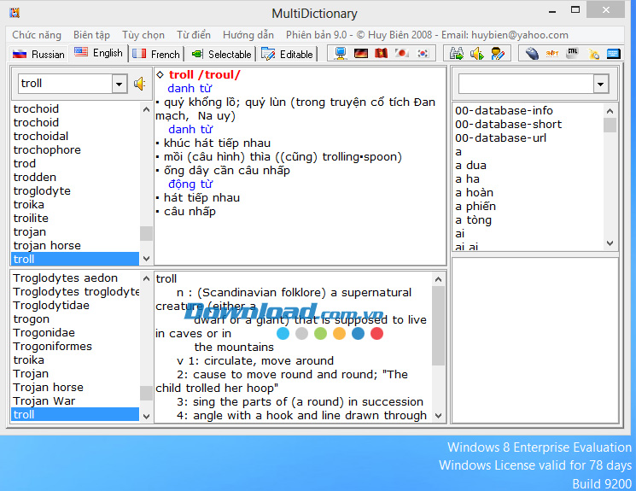Click the mouse icon in toolbar
Image resolution: width=636 pixels, height=491 pixels.
click(532, 54)
